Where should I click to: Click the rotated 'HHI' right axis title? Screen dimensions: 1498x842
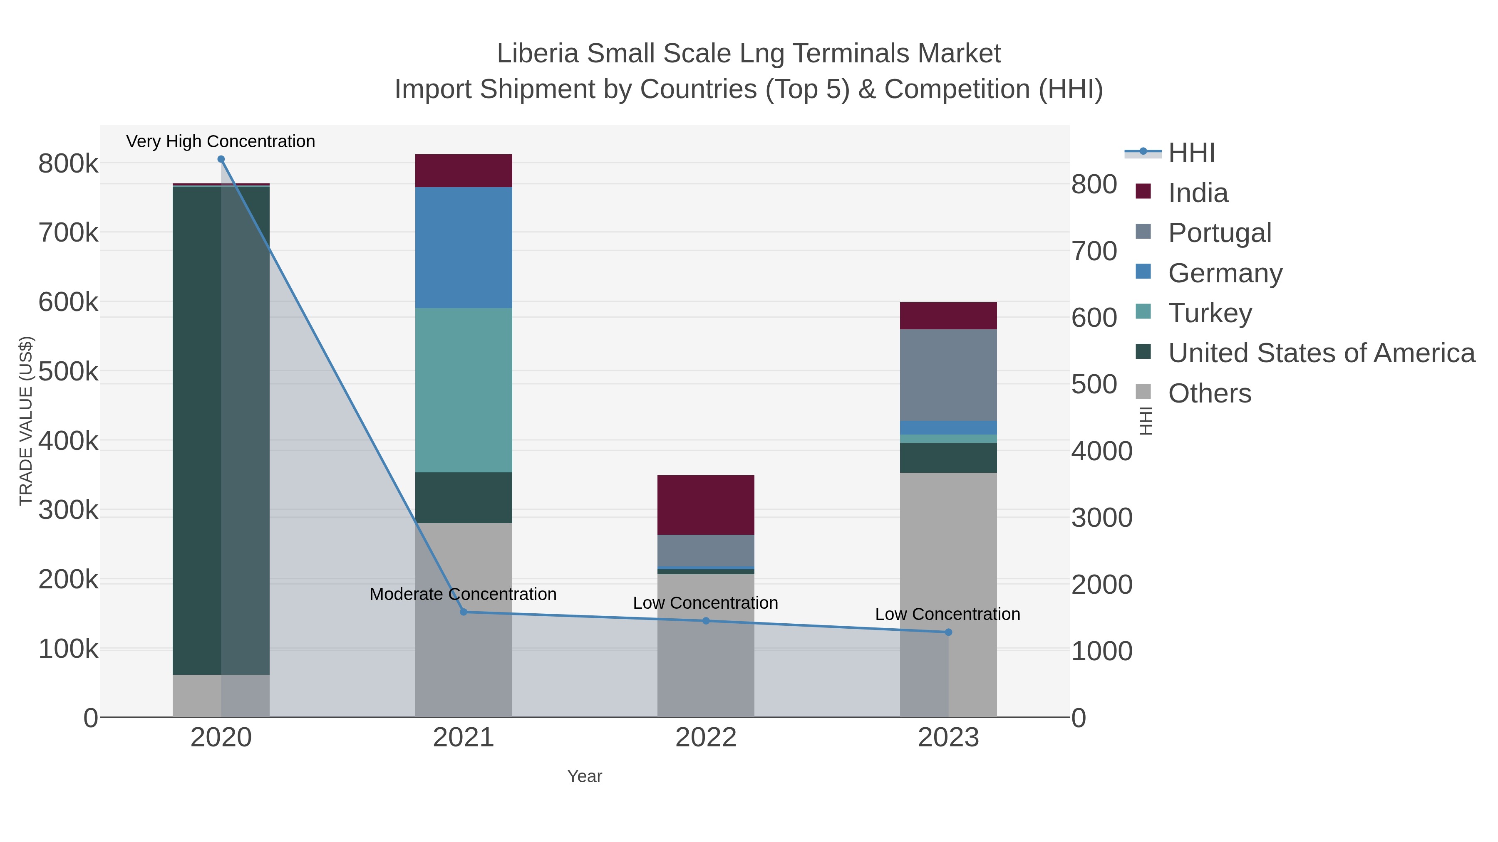click(x=1145, y=421)
